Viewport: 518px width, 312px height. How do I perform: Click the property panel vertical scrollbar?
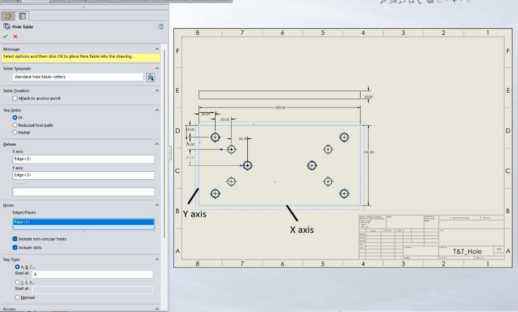[x=165, y=145]
